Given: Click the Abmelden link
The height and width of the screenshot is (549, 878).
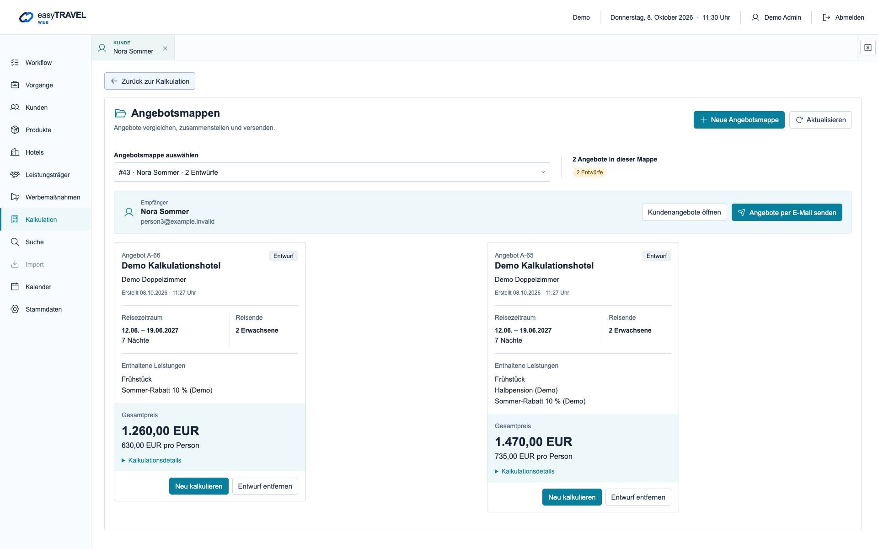Looking at the screenshot, I should click(x=843, y=17).
